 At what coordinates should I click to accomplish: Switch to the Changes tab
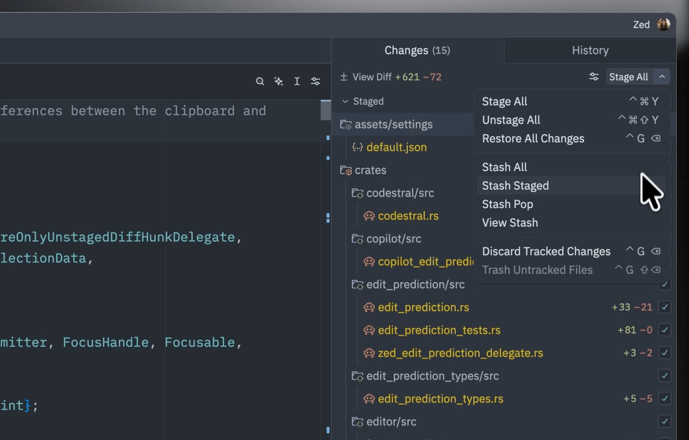[417, 51]
